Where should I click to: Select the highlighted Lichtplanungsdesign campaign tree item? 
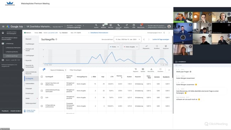[x=12, y=56]
